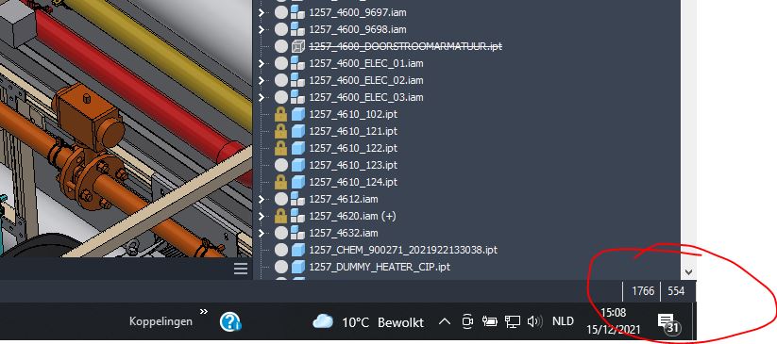Click status circle of 1257_4600_DOORSTROOMARMATUUR.ipt
Screen dimensions: 777x344
[x=281, y=46]
